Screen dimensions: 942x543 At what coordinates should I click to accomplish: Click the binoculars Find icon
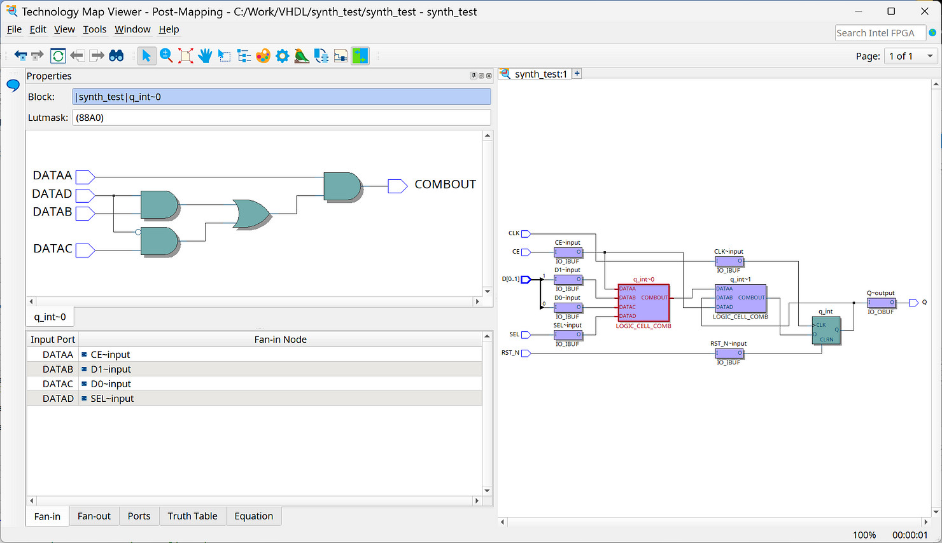click(116, 56)
